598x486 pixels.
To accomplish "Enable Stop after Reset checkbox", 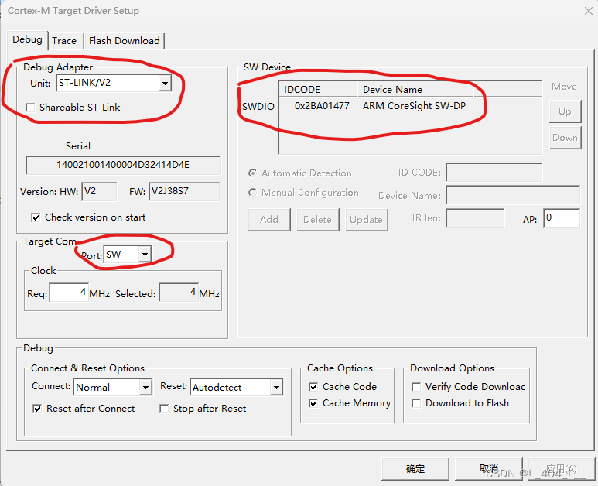I will pos(164,409).
